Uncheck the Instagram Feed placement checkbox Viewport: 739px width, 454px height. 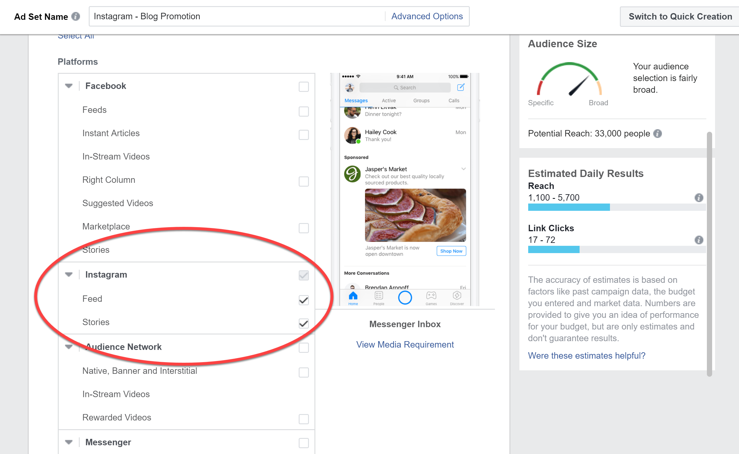(304, 300)
